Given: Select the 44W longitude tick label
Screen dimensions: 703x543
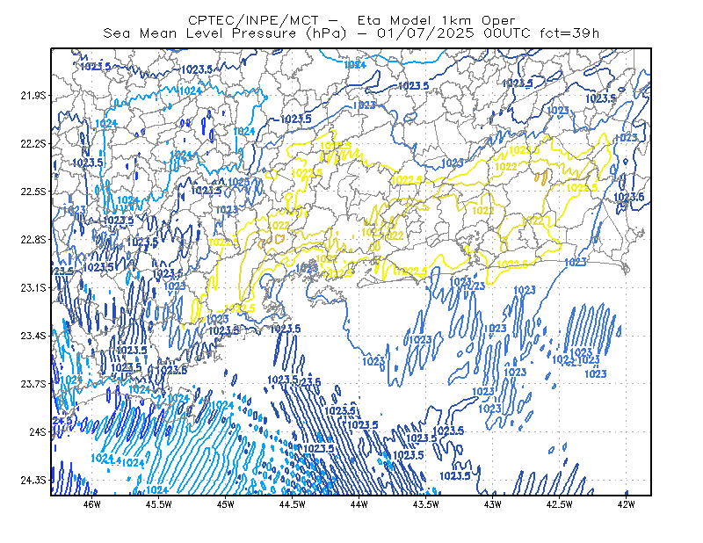Looking at the screenshot, I should coord(359,504).
